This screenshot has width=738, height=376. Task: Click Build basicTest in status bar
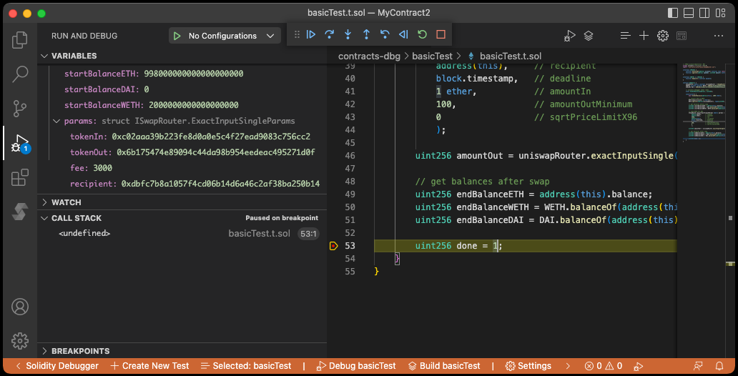click(443, 366)
